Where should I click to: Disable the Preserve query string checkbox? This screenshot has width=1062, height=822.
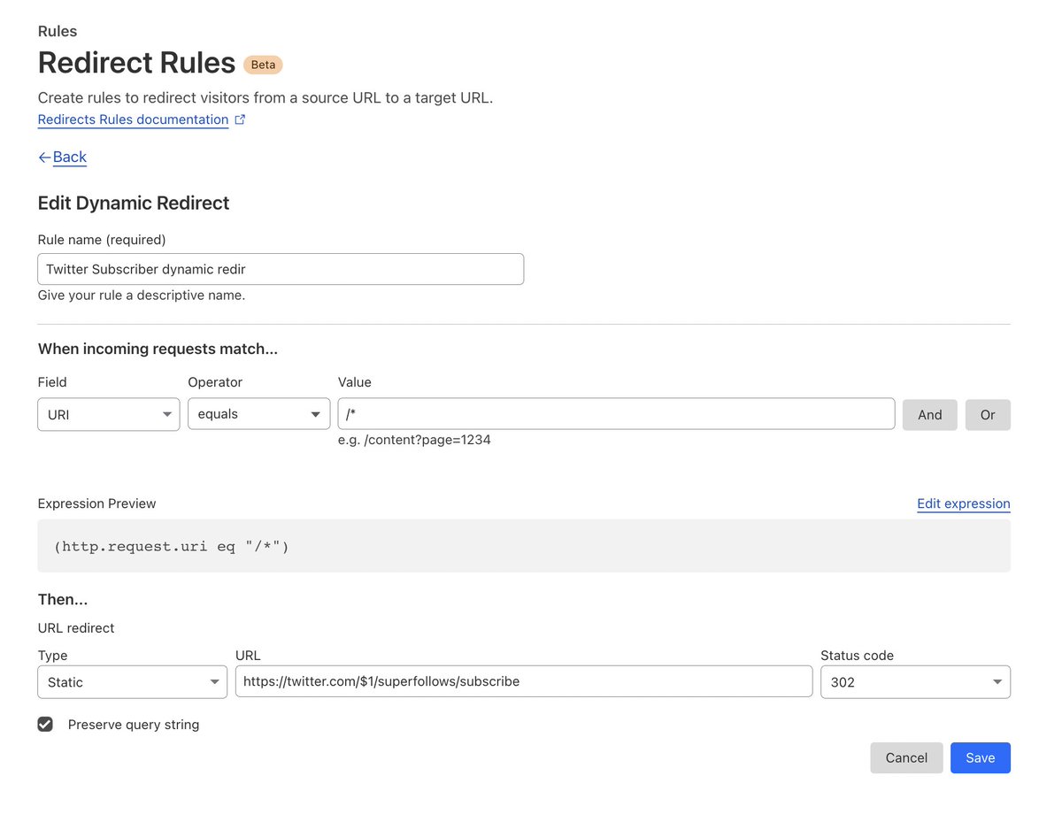45,724
